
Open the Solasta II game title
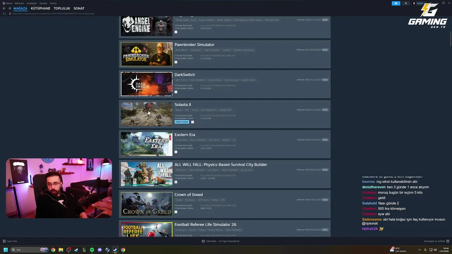tap(183, 105)
